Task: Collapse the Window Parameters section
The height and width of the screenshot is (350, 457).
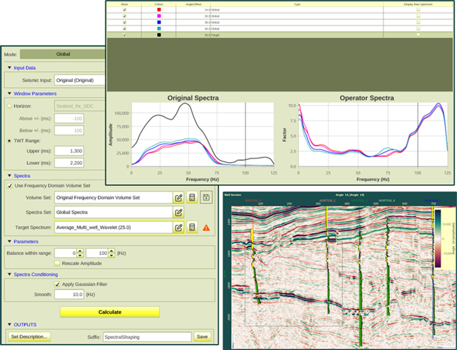Action: 9,94
